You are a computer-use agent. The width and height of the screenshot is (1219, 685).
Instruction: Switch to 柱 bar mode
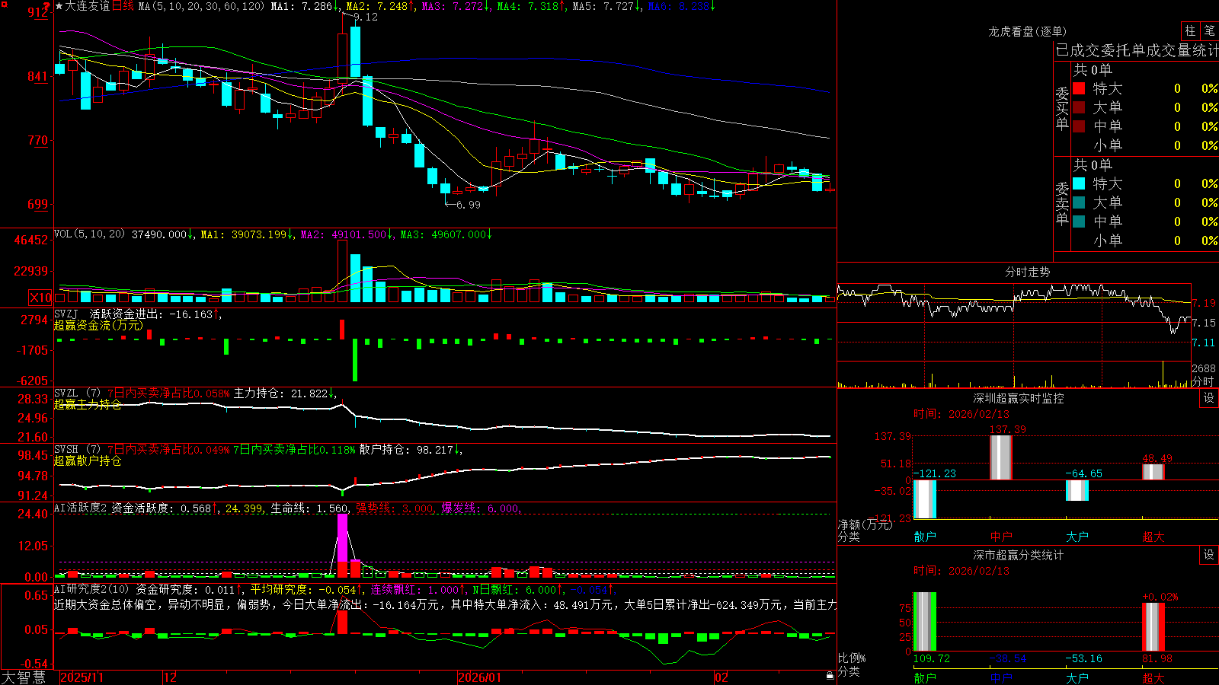[1190, 30]
